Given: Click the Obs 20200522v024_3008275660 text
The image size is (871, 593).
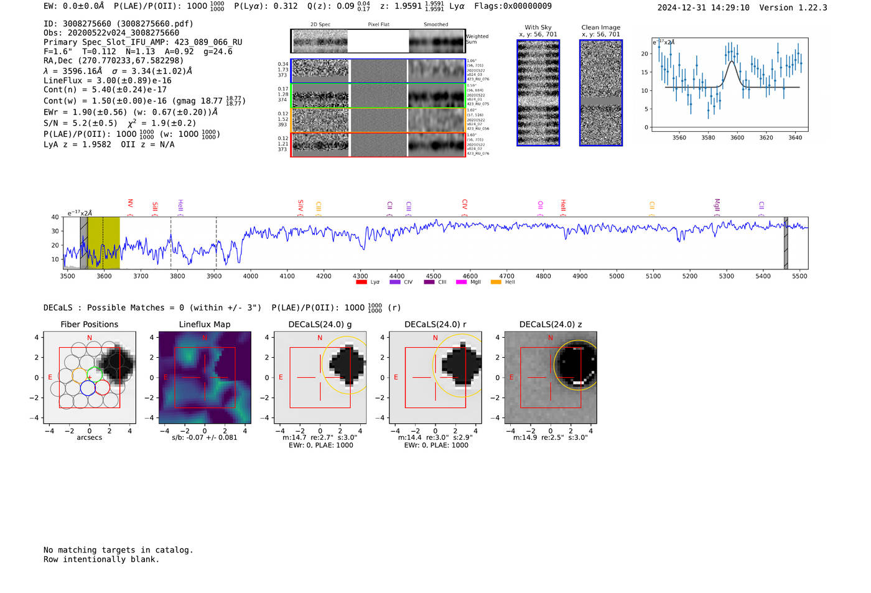Looking at the screenshot, I should [x=111, y=33].
